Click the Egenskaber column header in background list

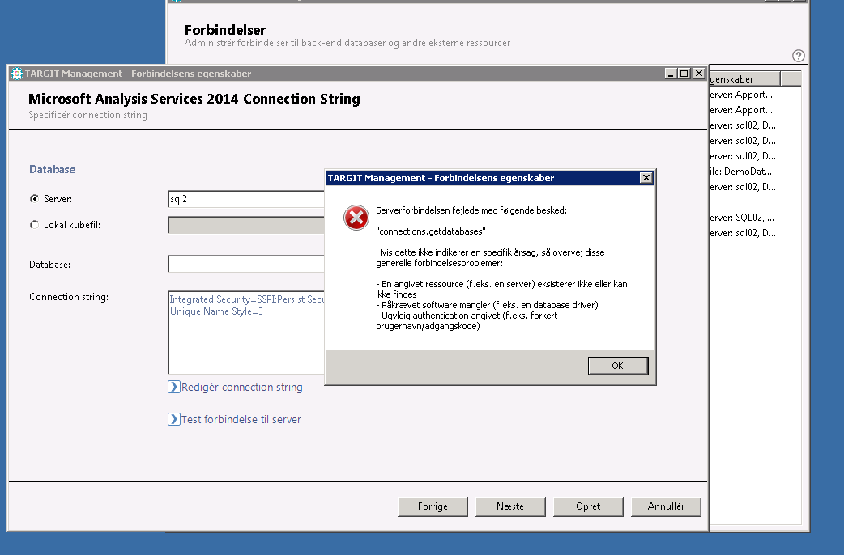(x=744, y=79)
